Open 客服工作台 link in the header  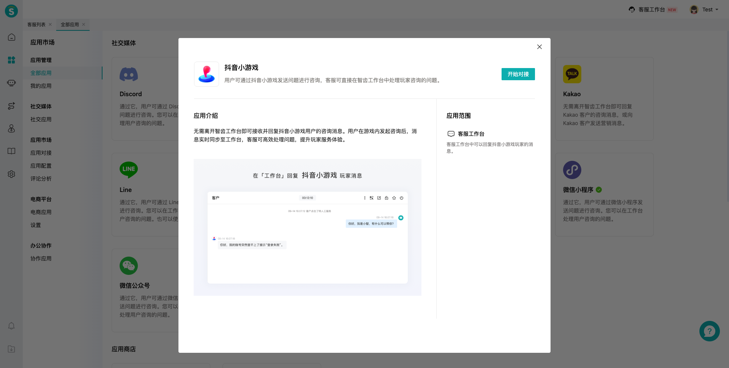(652, 10)
